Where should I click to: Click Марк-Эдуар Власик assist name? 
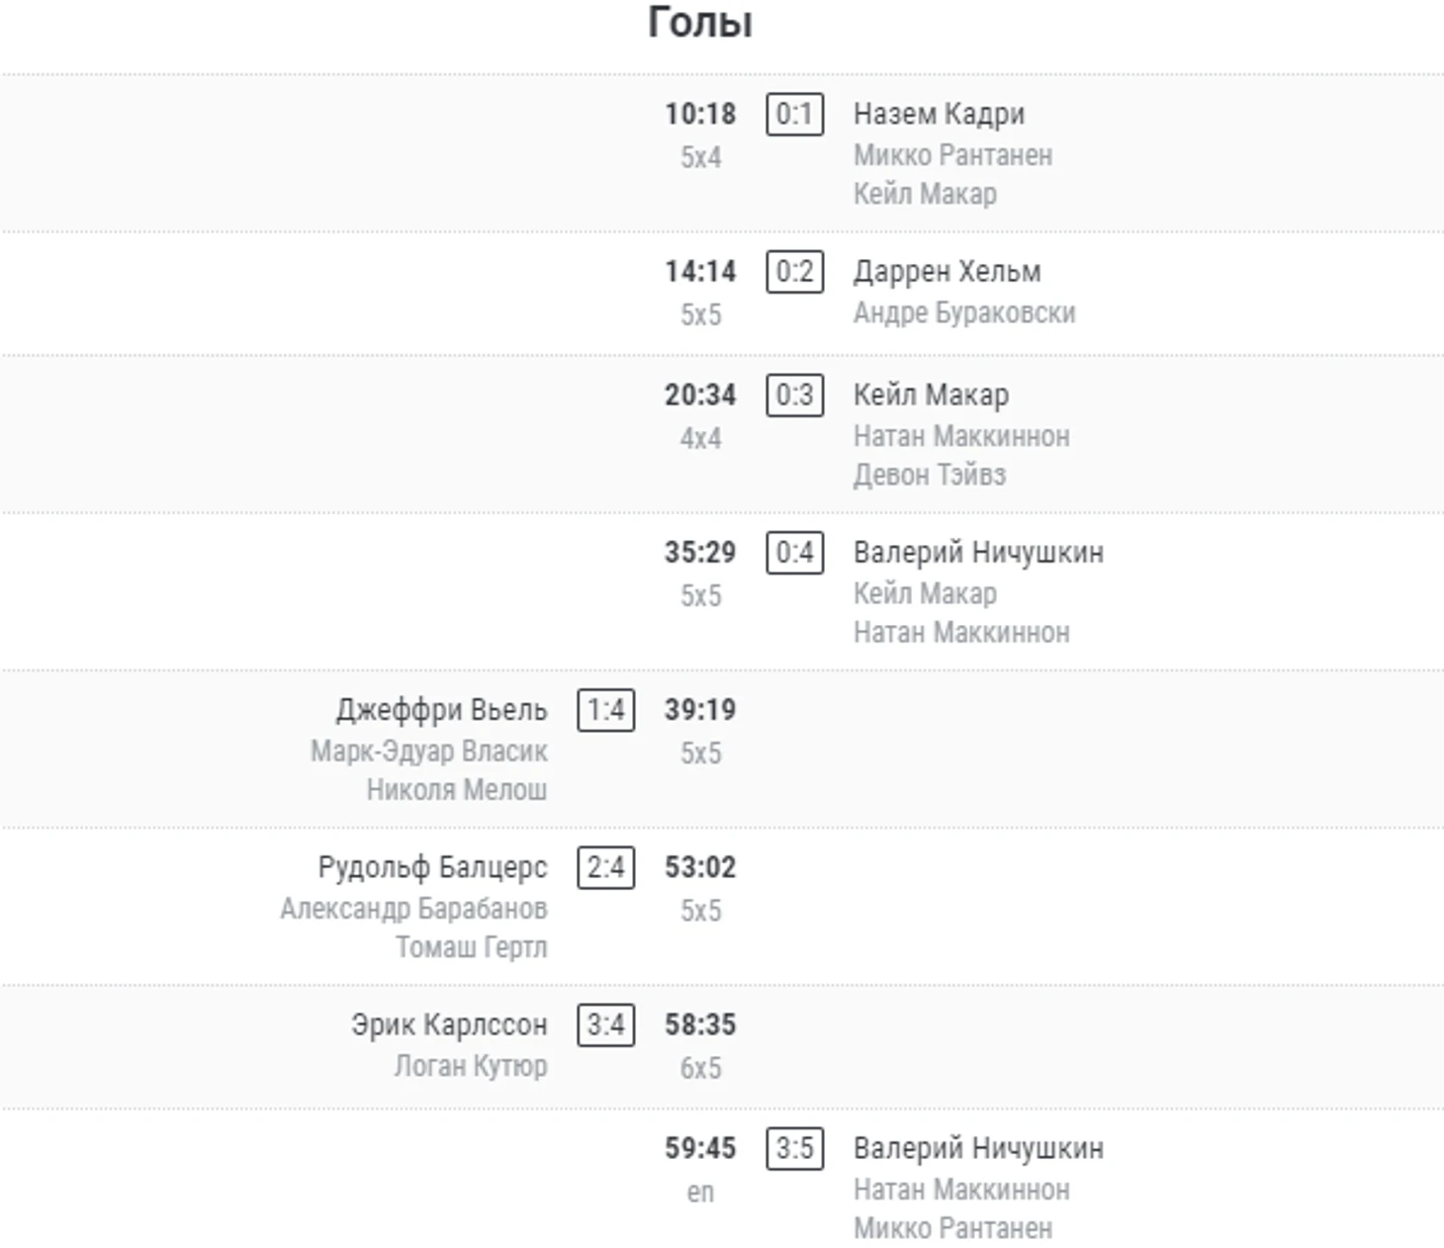[428, 752]
